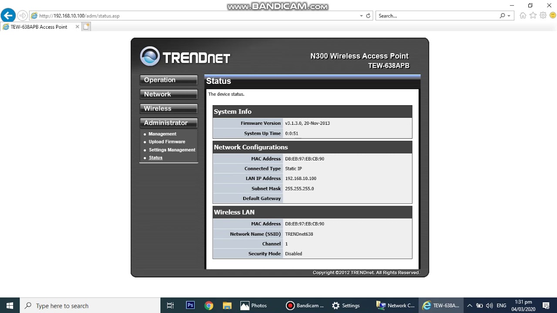Click the System Up Time value 0:0:51
Screen dimensions: 557x313
point(292,133)
